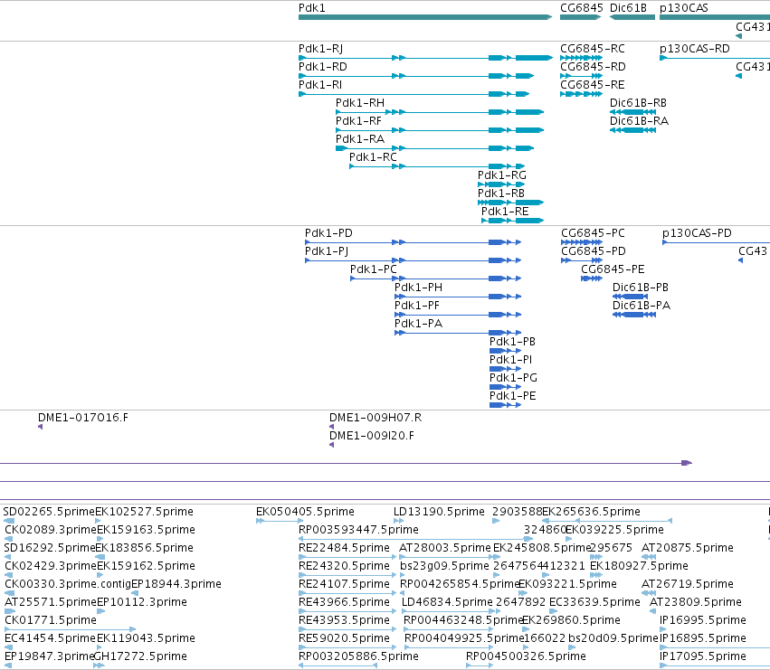The height and width of the screenshot is (670, 770).
Task: Open EST AT20875.5prime
Action: click(x=688, y=548)
